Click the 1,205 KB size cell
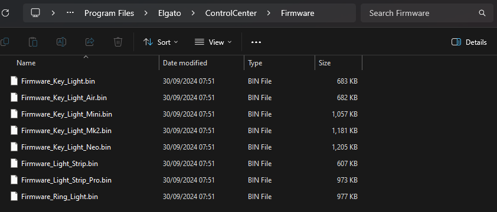This screenshot has width=497, height=212. coord(345,147)
